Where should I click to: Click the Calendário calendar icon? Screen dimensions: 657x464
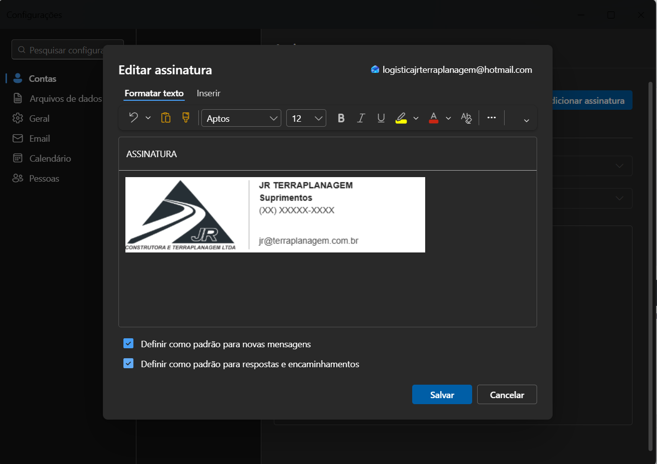18,158
